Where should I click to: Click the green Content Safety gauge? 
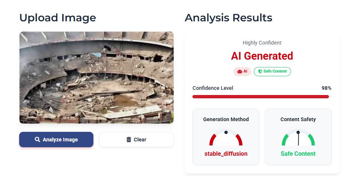[298, 138]
